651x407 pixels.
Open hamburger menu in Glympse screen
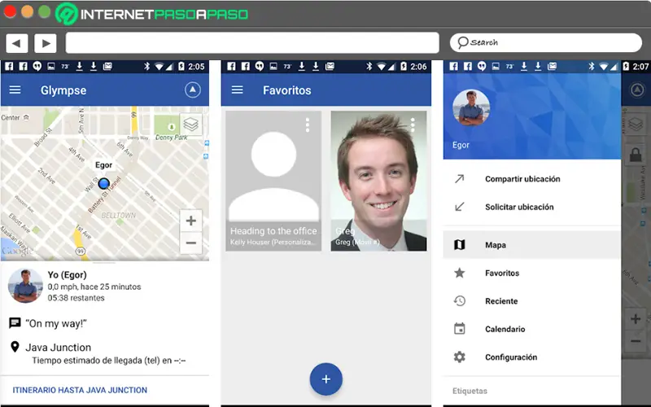click(15, 90)
